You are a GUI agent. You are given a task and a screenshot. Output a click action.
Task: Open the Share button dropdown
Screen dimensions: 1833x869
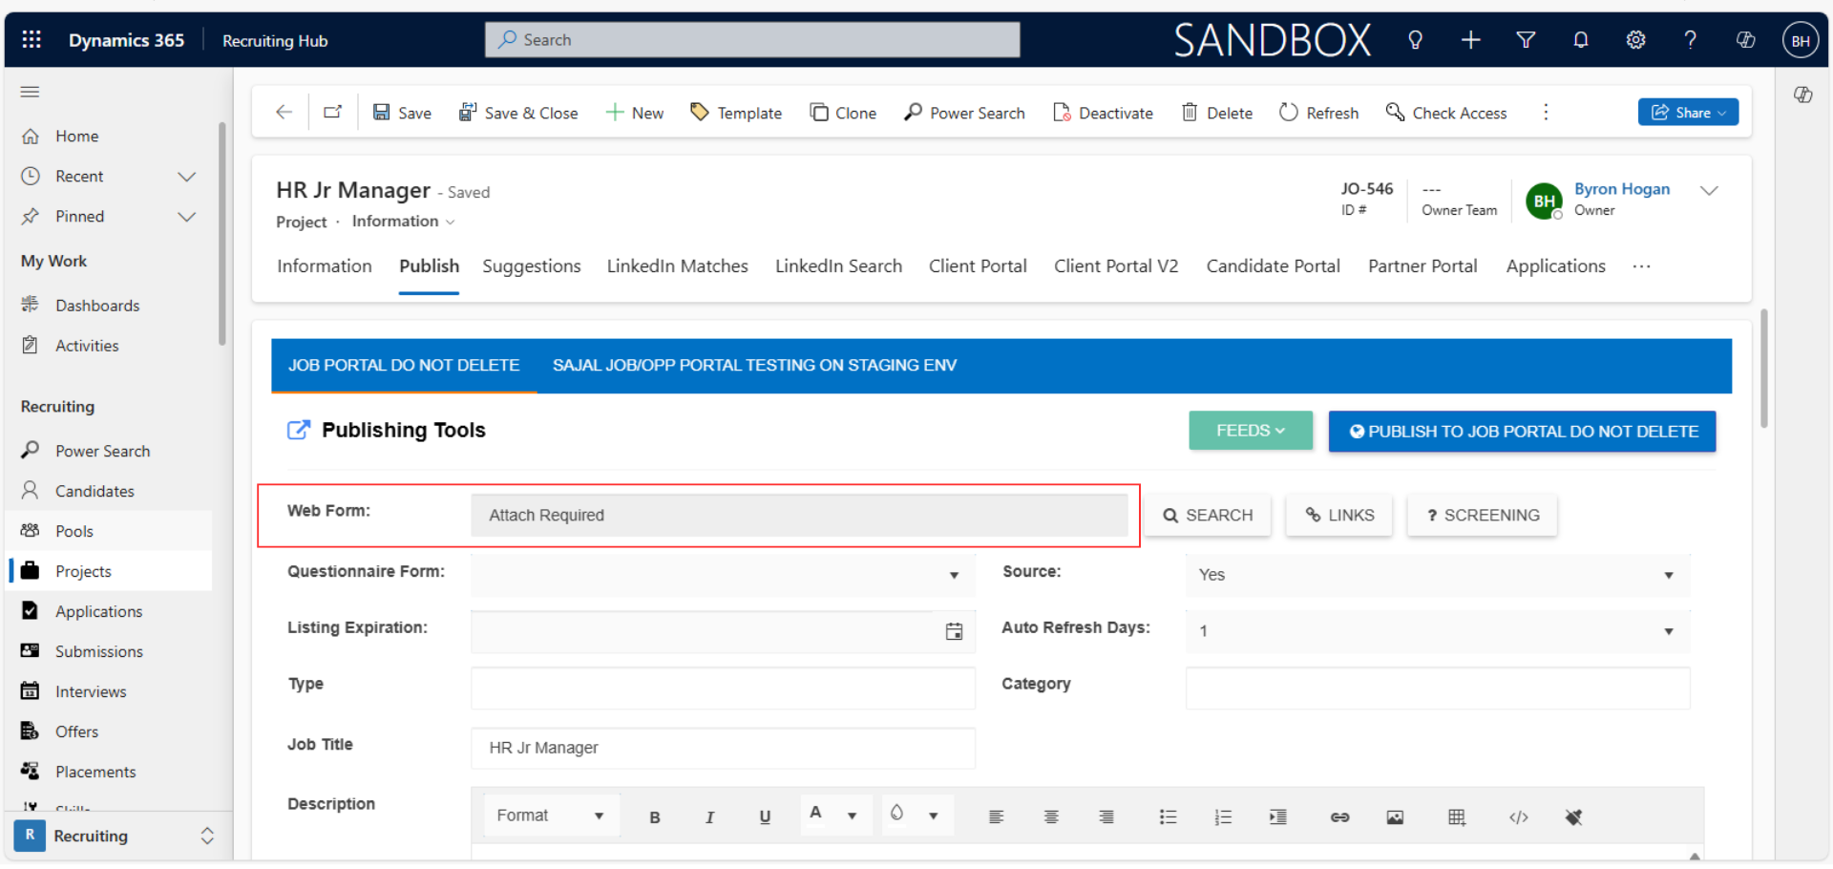pyautogui.click(x=1687, y=113)
